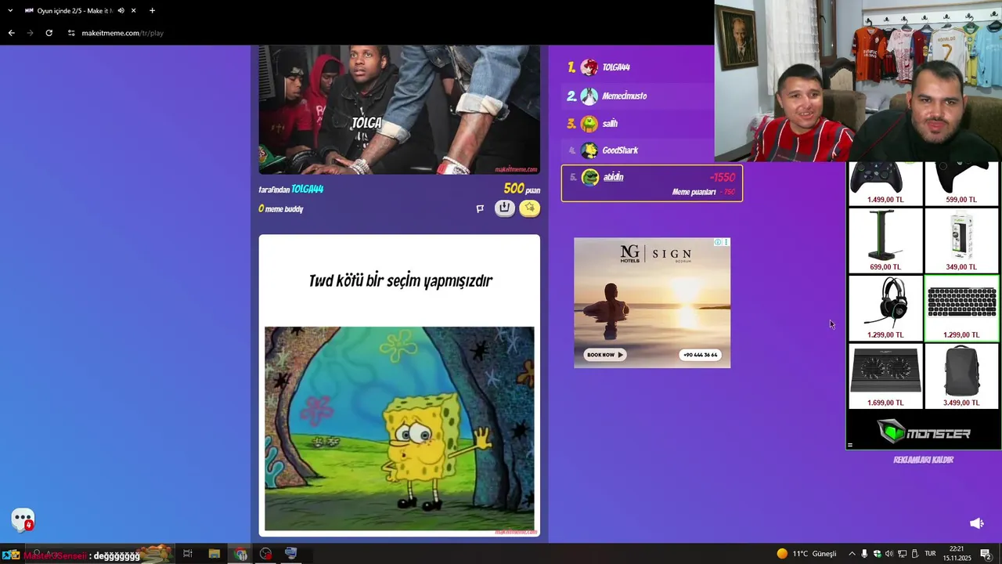
Task: Mute the tab audio speaker icon
Action: tap(121, 11)
